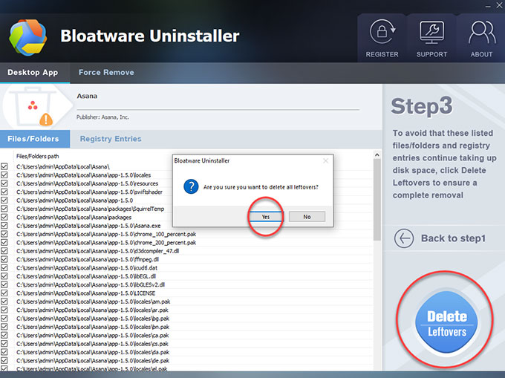Click the Asana trash can icon
The width and height of the screenshot is (505, 378).
33,106
